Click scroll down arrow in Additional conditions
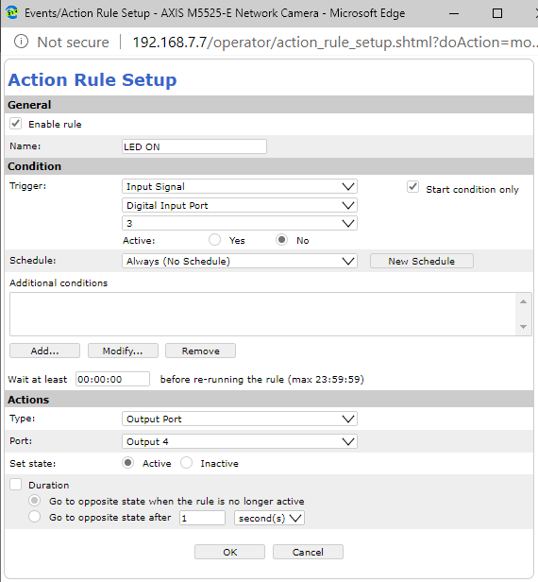 pos(523,327)
